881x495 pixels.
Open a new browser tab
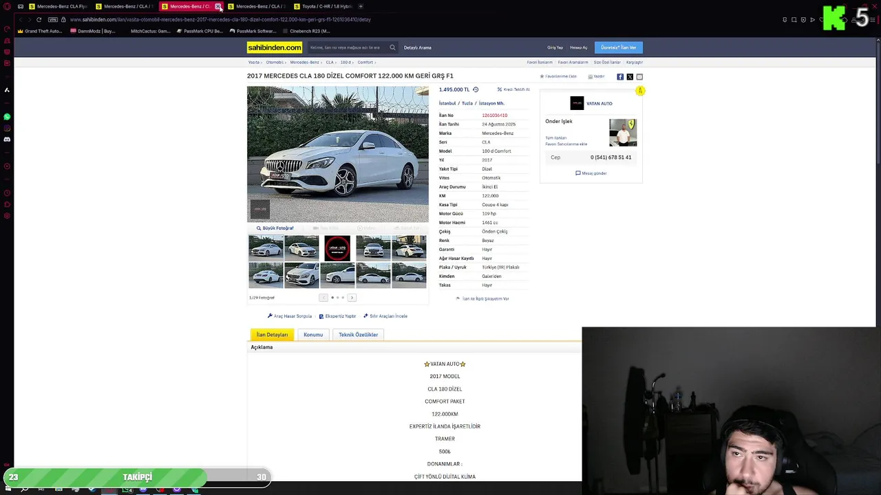[361, 6]
